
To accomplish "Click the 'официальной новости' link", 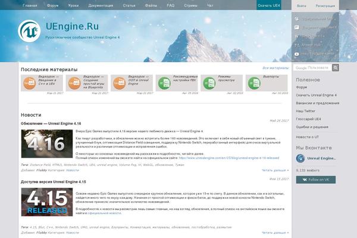I will (x=104, y=213).
